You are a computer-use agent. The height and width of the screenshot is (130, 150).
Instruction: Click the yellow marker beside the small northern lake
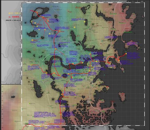(x=85, y=22)
